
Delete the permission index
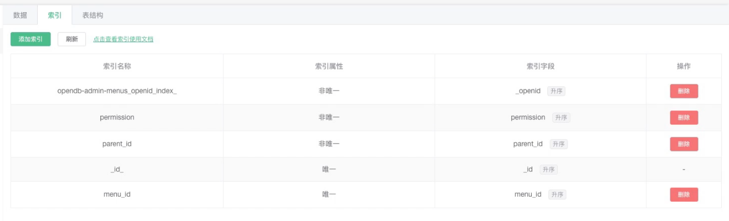[x=684, y=118]
